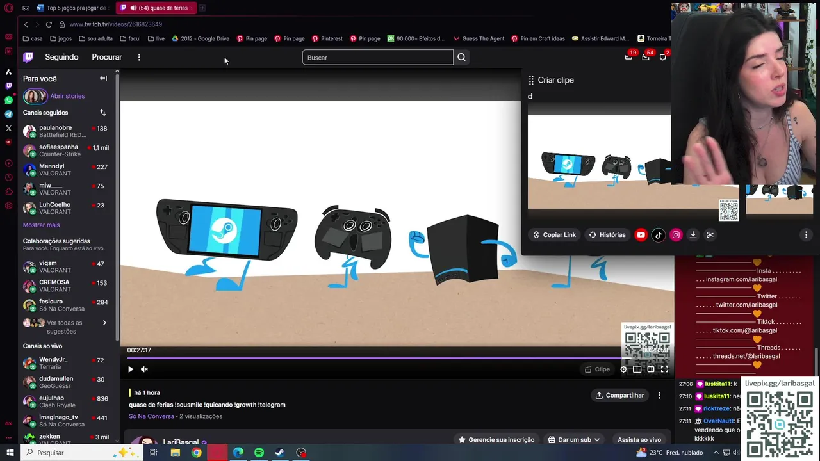
Task: Open CREMOSA suggested channel
Action: pos(67,286)
